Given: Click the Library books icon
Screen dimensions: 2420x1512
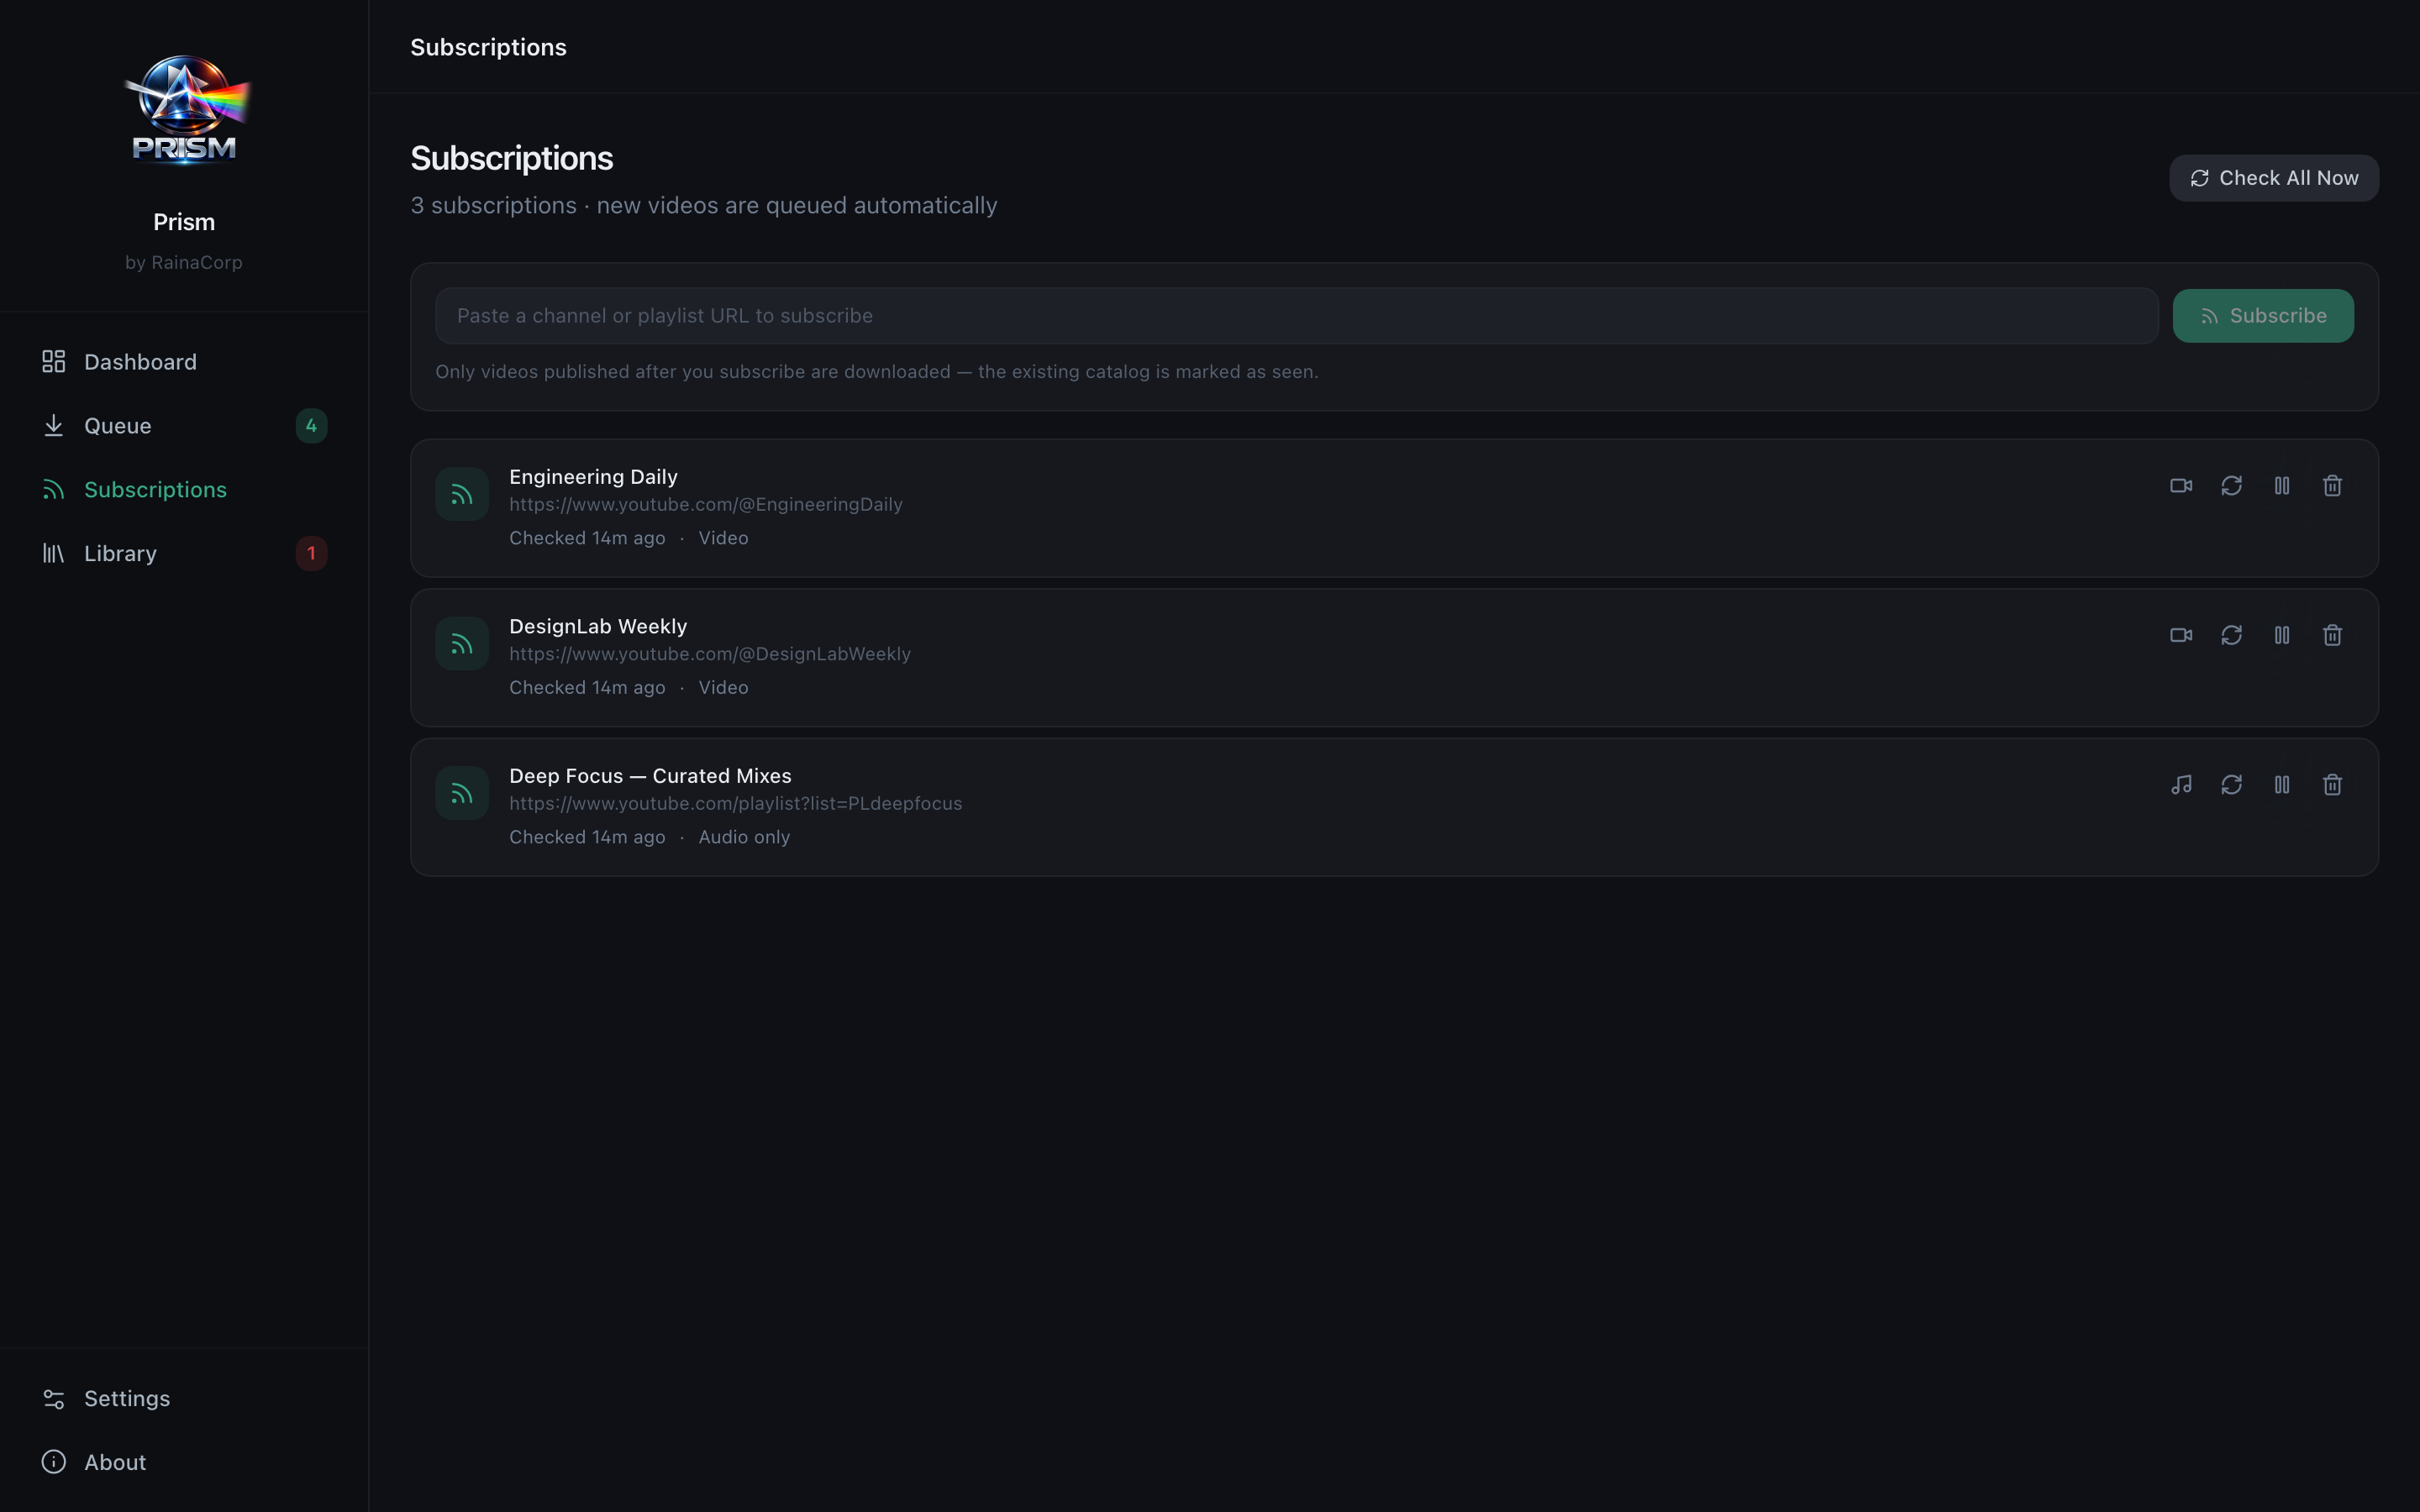Looking at the screenshot, I should pos(54,554).
